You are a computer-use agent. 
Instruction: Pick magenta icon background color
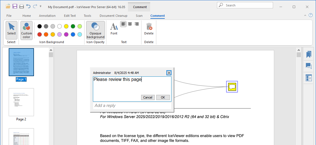click(x=66, y=34)
